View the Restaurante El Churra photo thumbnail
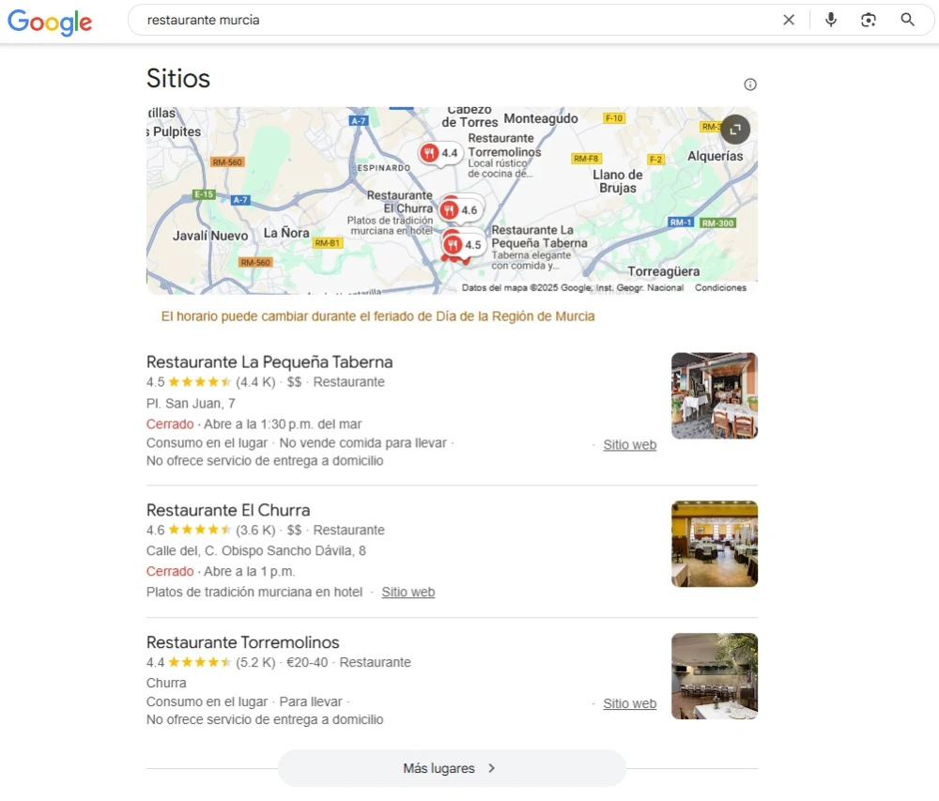 pyautogui.click(x=715, y=544)
